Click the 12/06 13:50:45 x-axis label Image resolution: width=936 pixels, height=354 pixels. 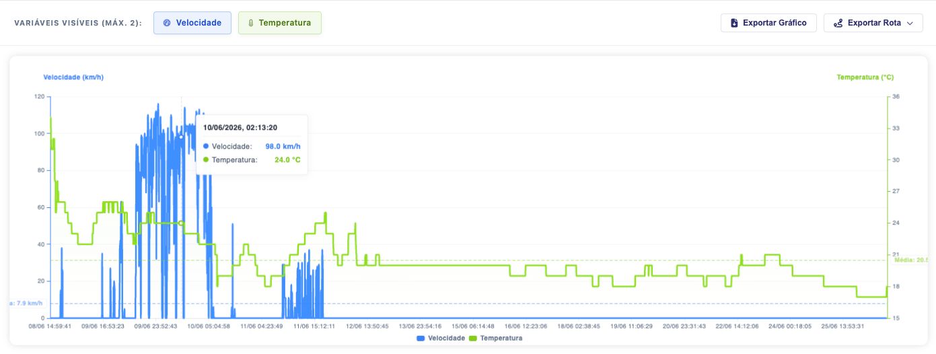pyautogui.click(x=367, y=326)
